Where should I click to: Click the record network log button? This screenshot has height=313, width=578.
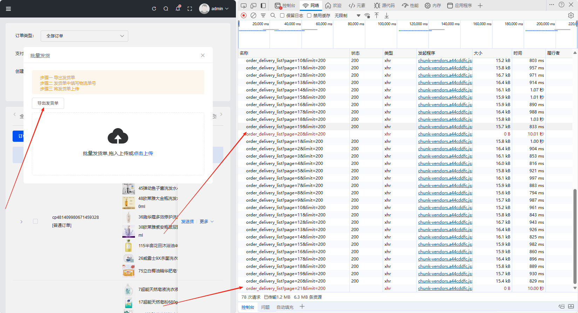244,15
